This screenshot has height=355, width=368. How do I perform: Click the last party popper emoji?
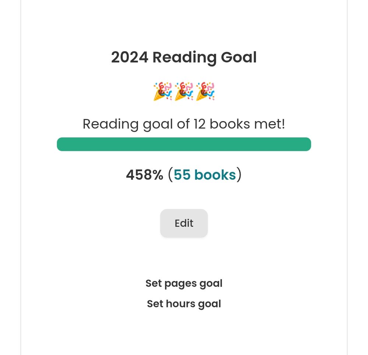(x=205, y=91)
